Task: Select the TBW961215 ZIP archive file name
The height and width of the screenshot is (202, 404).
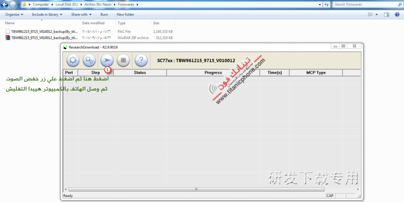Action: pyautogui.click(x=44, y=38)
